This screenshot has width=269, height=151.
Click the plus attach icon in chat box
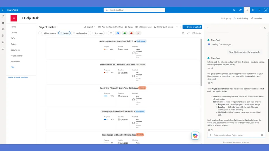210,135
